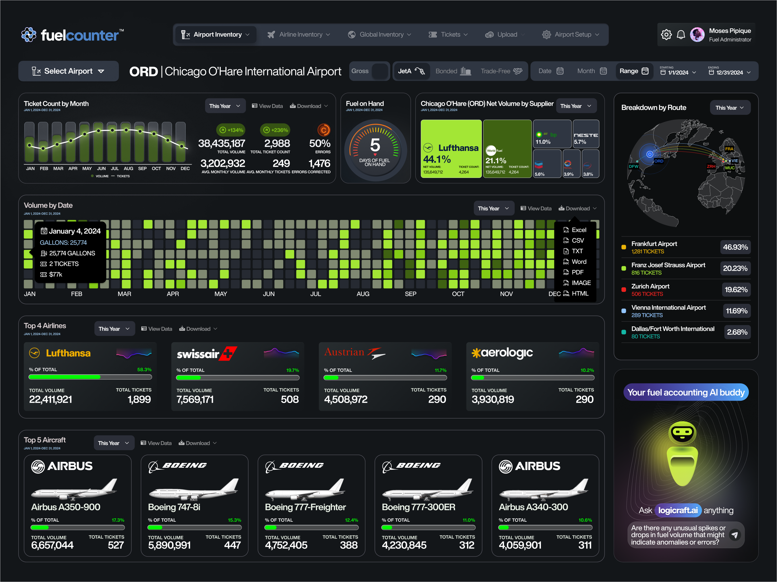This screenshot has height=582, width=777.
Task: Click View Data in Top 4 Airlines
Action: 157,329
